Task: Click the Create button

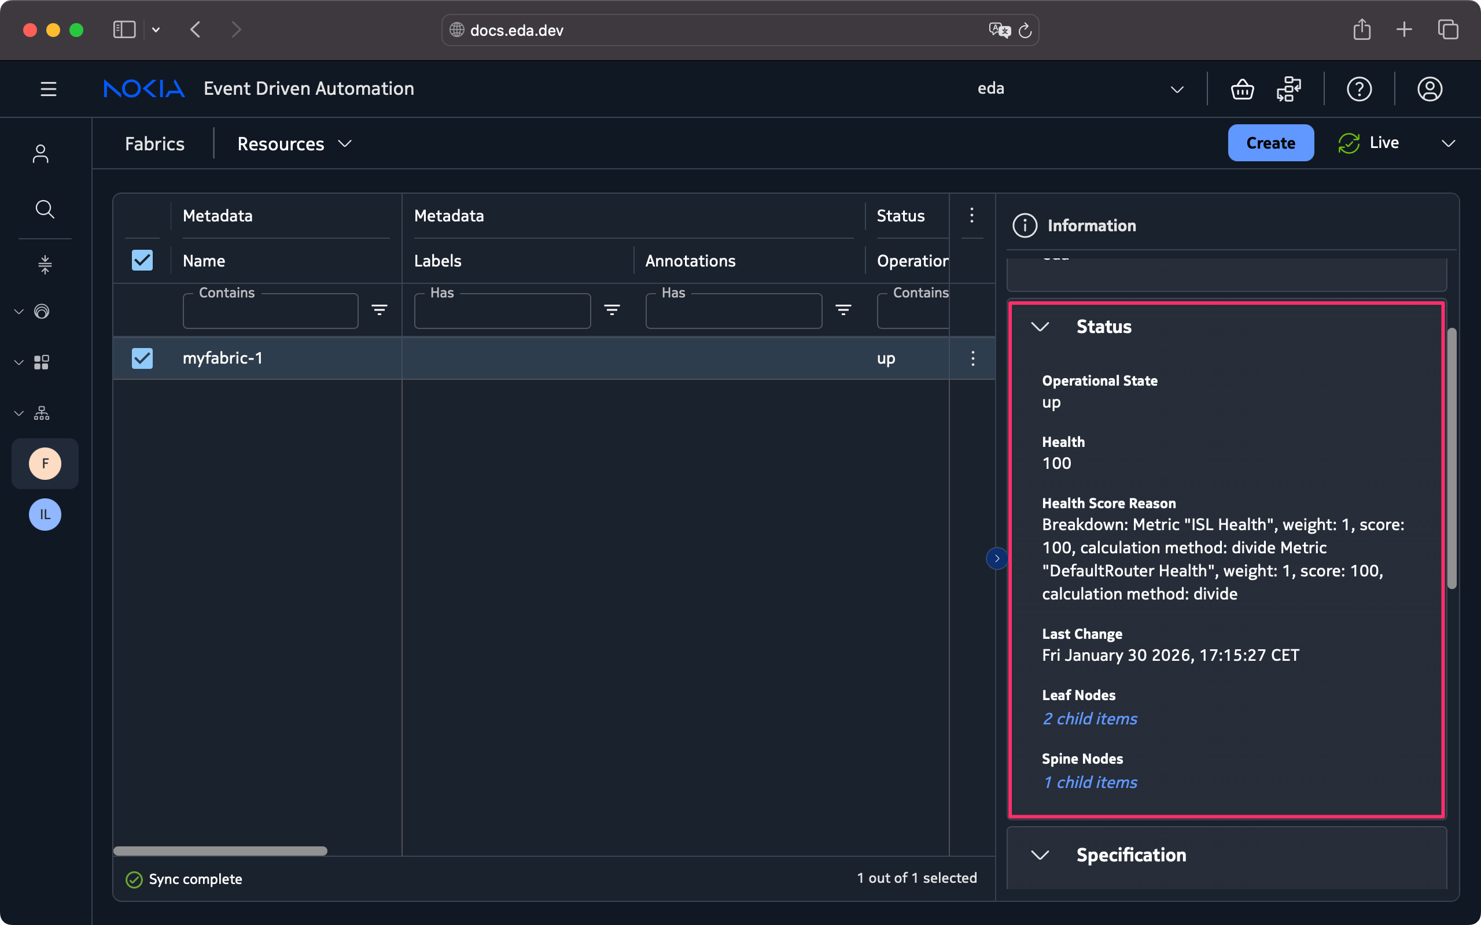Action: (x=1270, y=143)
